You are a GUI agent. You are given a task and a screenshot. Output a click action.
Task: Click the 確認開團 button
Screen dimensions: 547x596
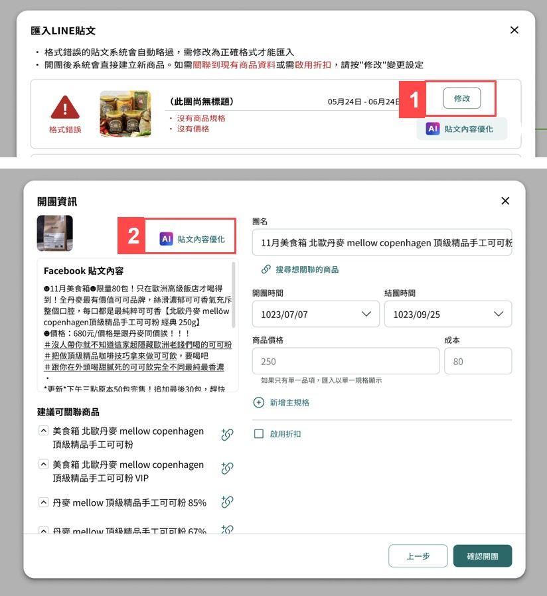(483, 556)
